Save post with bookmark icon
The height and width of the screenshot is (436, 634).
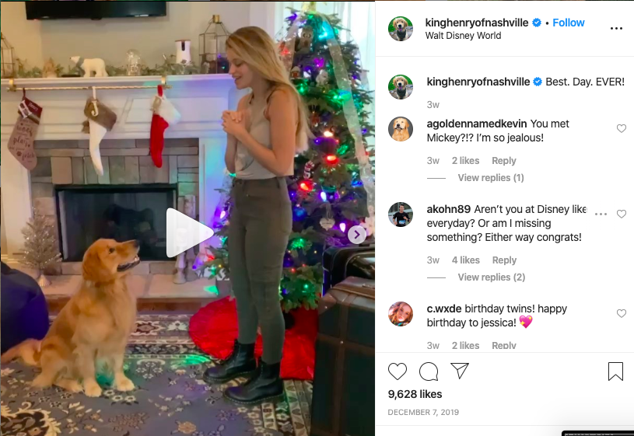tap(615, 371)
